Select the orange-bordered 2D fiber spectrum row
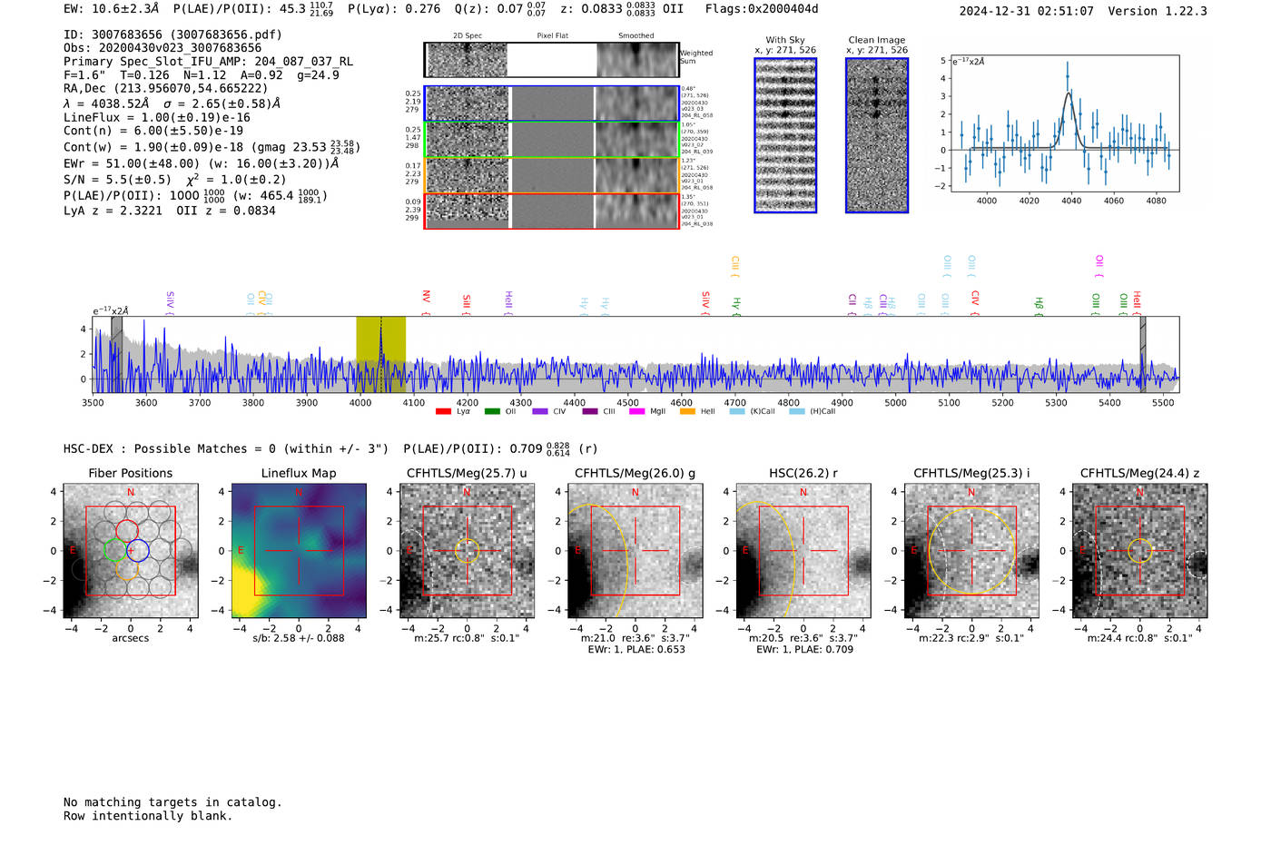 552,175
